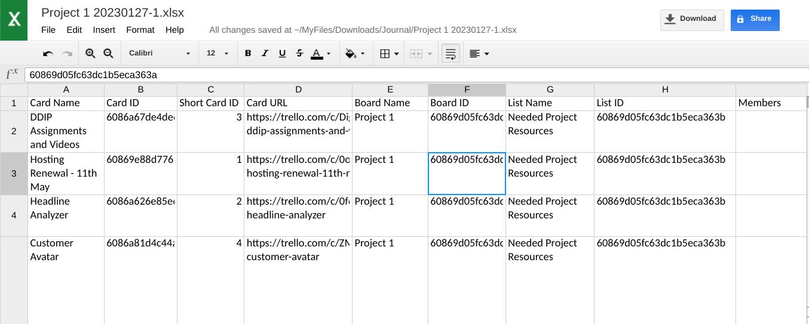
Task: Open merge cells dropdown arrow
Action: coord(430,54)
